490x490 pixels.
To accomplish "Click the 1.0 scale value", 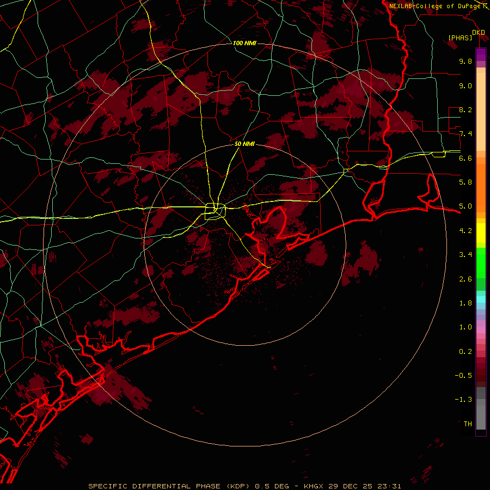I will (x=465, y=327).
